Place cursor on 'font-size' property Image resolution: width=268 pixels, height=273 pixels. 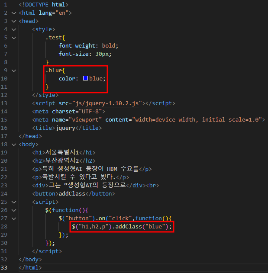[x=74, y=54]
